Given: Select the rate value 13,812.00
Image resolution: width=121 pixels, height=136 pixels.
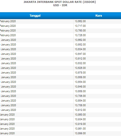Looking at the screenshot, I should click(x=80, y=110).
